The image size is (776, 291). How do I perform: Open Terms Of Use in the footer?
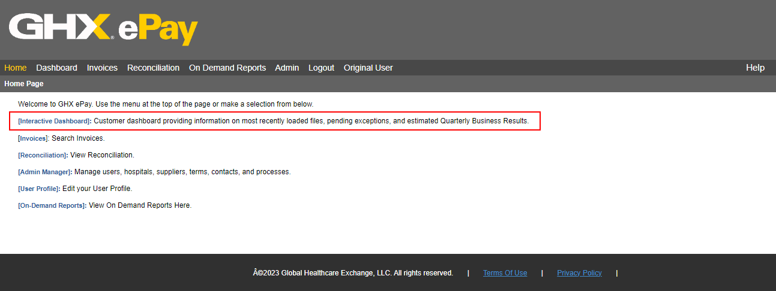[505, 273]
